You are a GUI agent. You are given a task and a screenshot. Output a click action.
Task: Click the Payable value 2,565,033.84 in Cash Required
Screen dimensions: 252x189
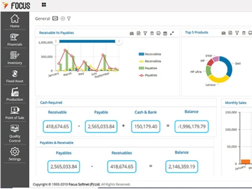pos(101,127)
